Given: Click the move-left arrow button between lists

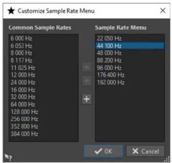Looking at the screenshot, I should coord(87,81).
